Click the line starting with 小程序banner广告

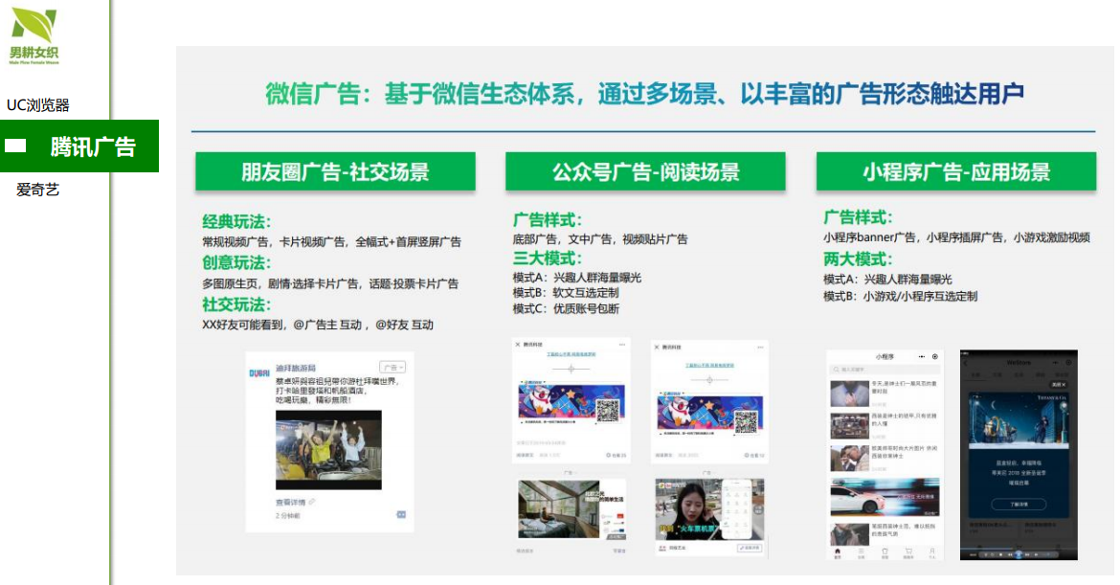click(x=956, y=237)
